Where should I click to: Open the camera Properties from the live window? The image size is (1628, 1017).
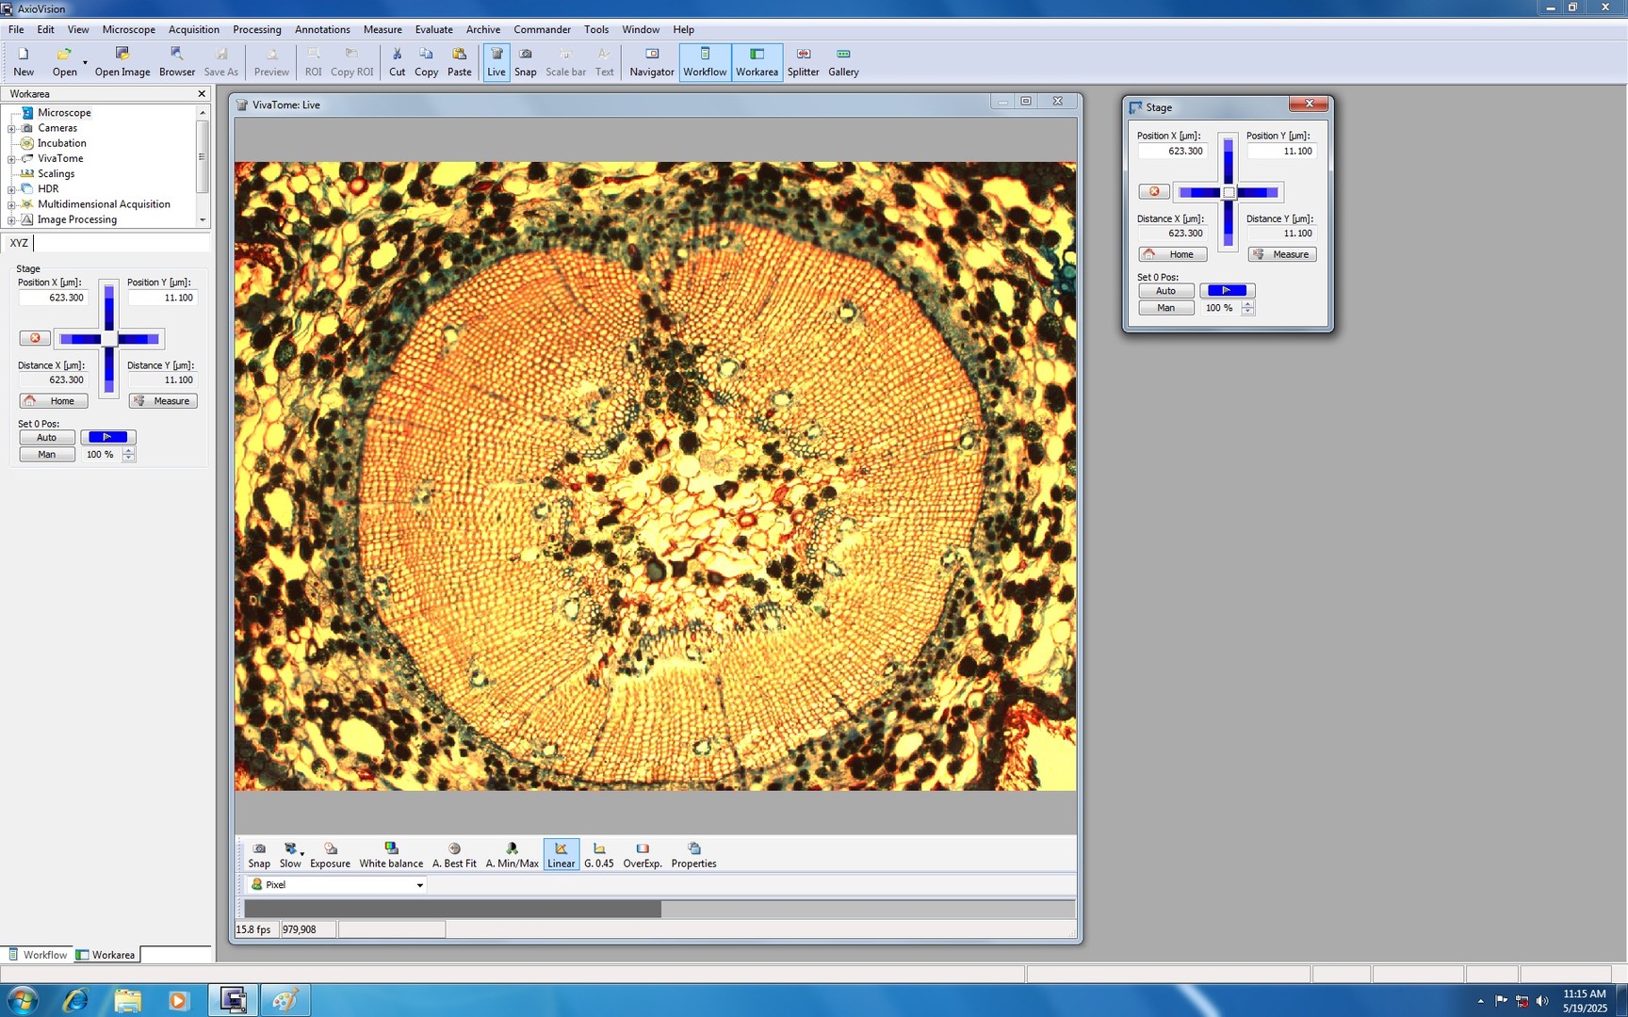pyautogui.click(x=694, y=854)
